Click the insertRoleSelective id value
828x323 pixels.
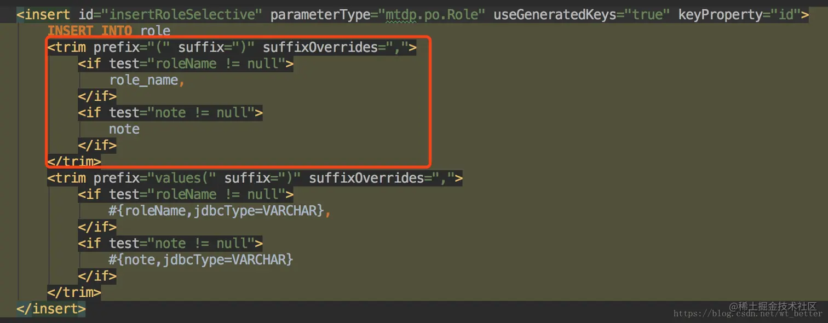[x=182, y=14]
